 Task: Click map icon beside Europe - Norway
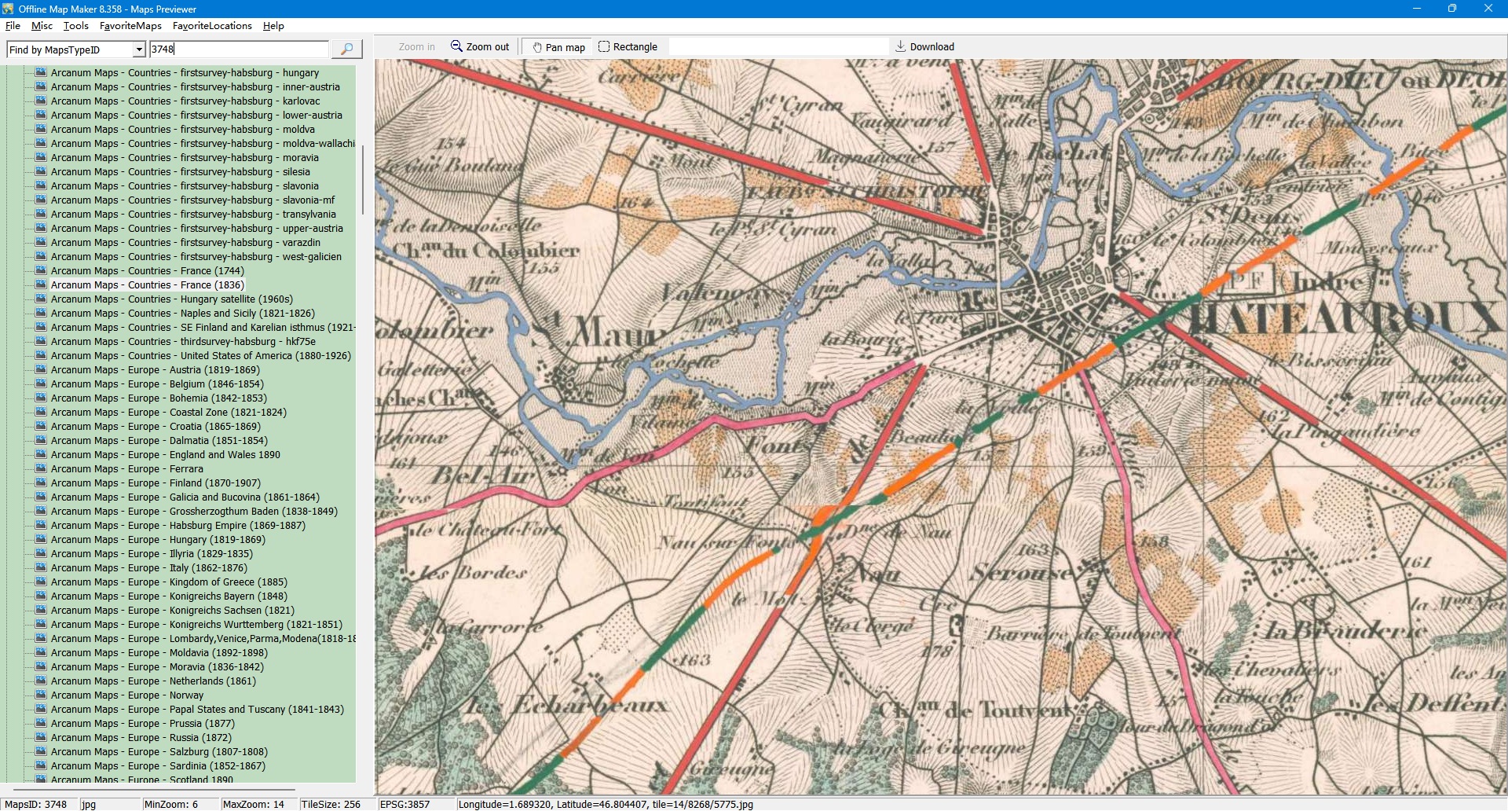pos(41,695)
